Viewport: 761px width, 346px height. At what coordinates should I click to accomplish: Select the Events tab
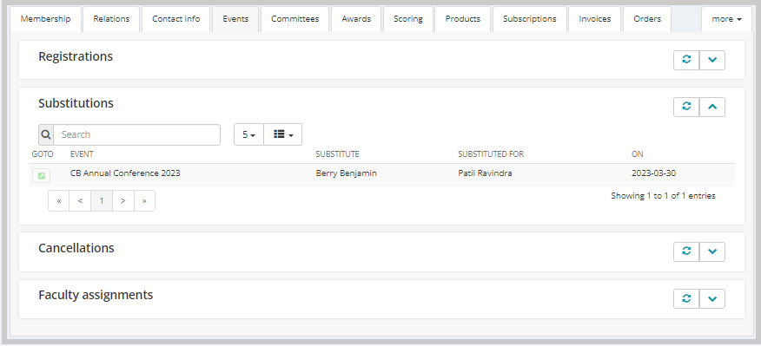click(235, 19)
